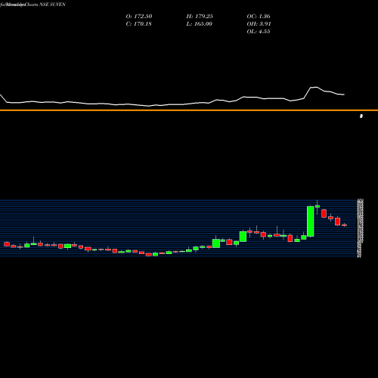Click the orange horizontal baseline
This screenshot has height=378, width=378.
[189, 110]
